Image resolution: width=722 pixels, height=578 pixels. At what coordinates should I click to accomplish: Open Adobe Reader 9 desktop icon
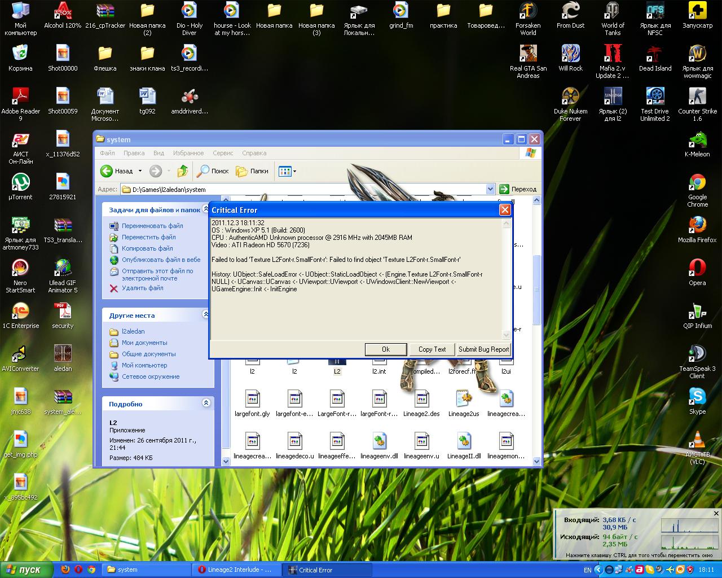(21, 104)
